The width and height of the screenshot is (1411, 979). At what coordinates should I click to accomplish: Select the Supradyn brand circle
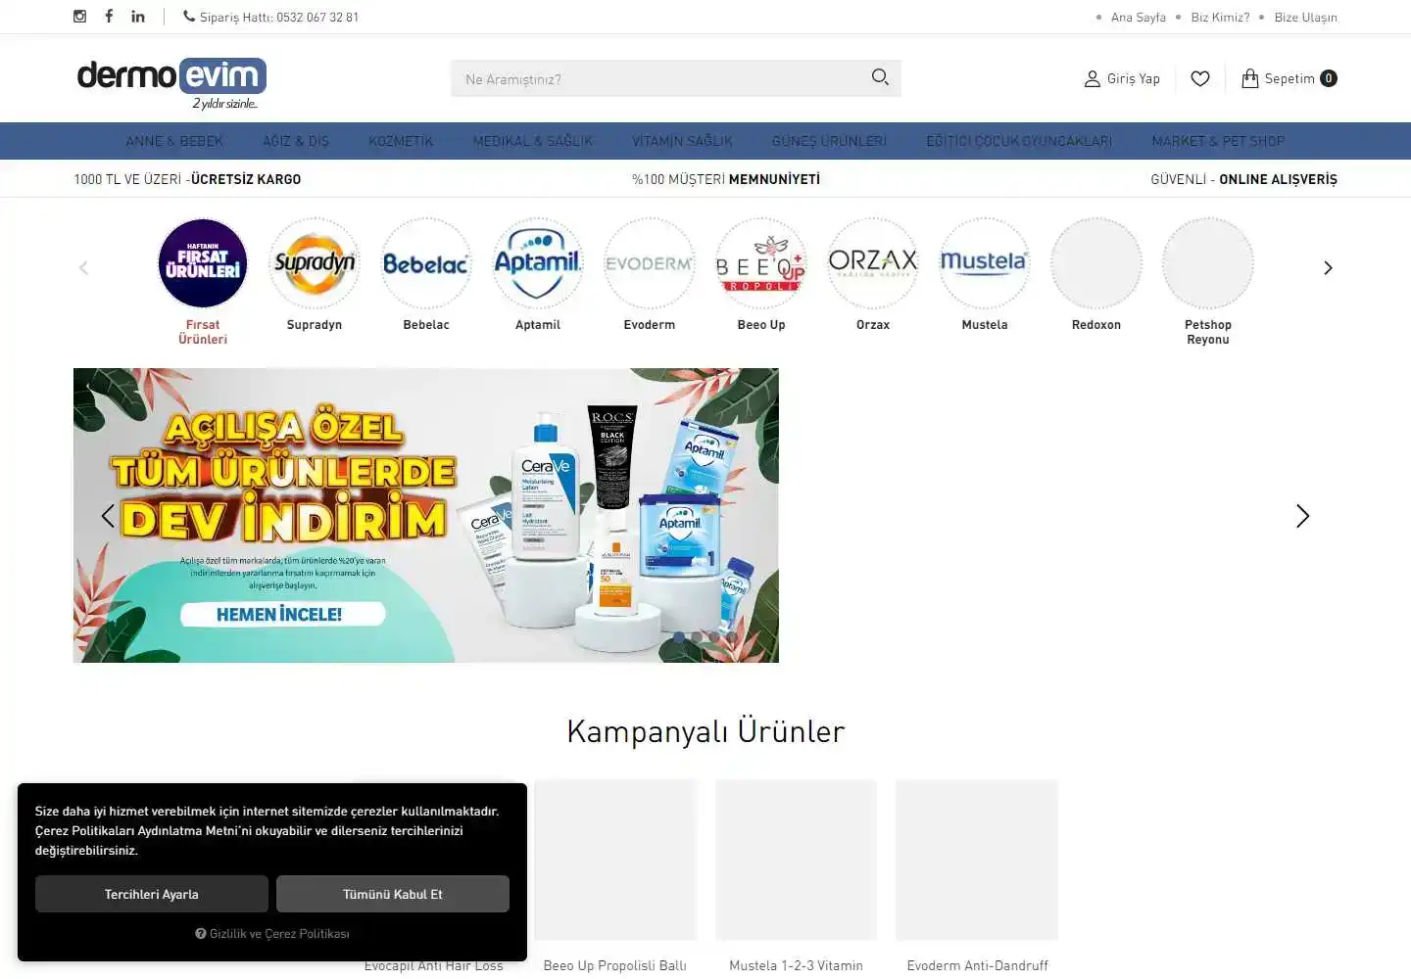point(315,263)
